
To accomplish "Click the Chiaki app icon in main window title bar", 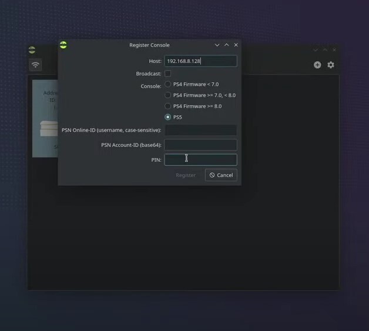I will (x=32, y=50).
